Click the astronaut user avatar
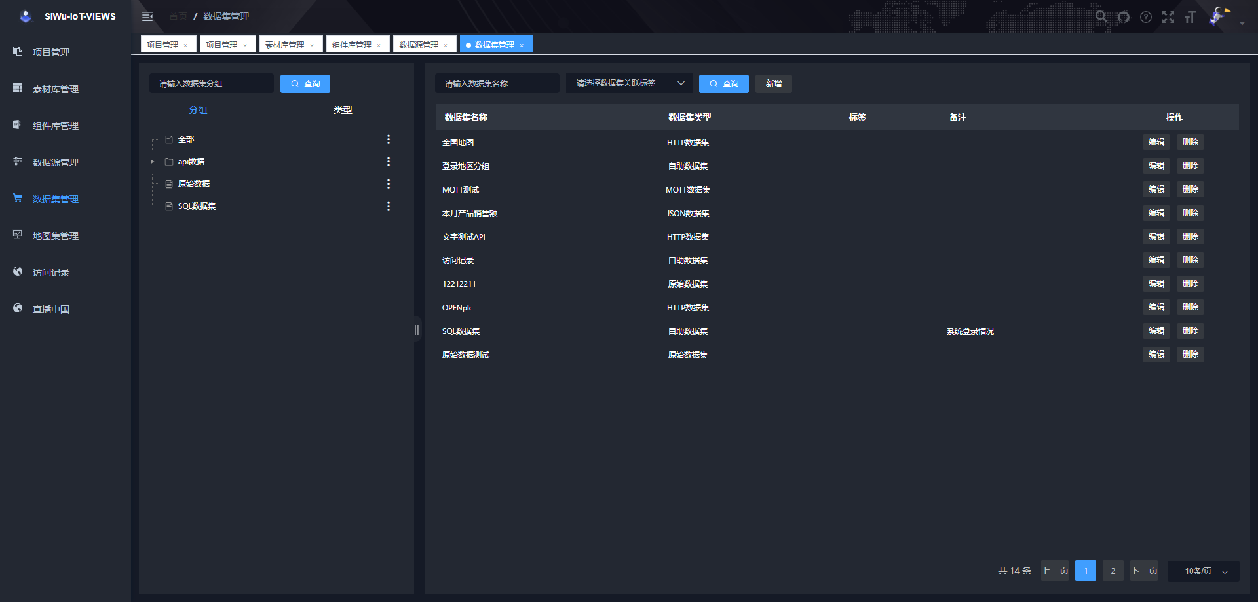The height and width of the screenshot is (602, 1258). pos(1218,16)
